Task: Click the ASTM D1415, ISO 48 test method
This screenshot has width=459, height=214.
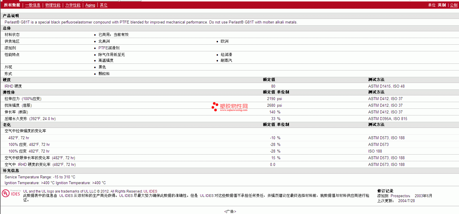Action: click(x=386, y=86)
